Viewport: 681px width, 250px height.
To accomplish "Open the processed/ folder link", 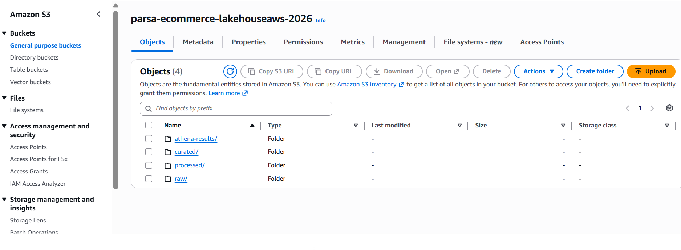I will pyautogui.click(x=190, y=165).
